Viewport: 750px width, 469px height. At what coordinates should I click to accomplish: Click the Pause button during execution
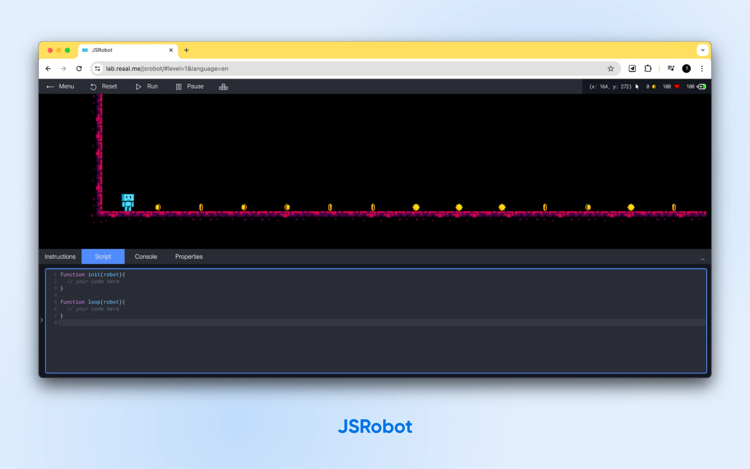(189, 86)
